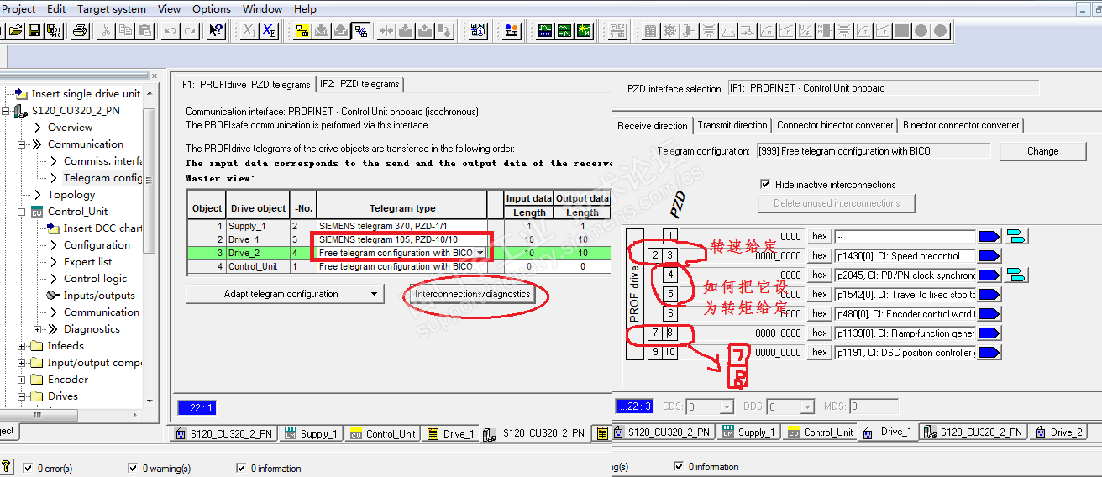Screen dimensions: 1102x477
Task: Switch to Connector binector converter tab
Action: click(835, 125)
